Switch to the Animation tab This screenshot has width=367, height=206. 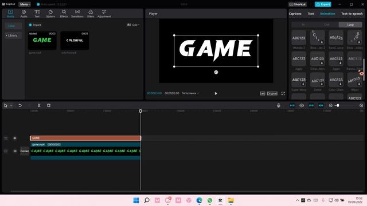pyautogui.click(x=327, y=14)
